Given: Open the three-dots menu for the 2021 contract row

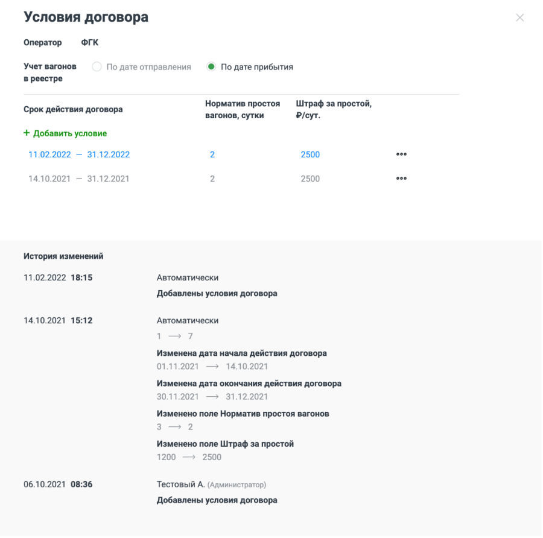Looking at the screenshot, I should point(401,179).
